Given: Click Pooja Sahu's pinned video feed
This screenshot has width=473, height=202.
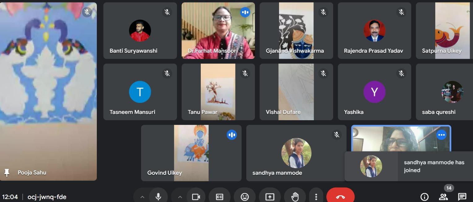Looking at the screenshot, I should click(48, 91).
